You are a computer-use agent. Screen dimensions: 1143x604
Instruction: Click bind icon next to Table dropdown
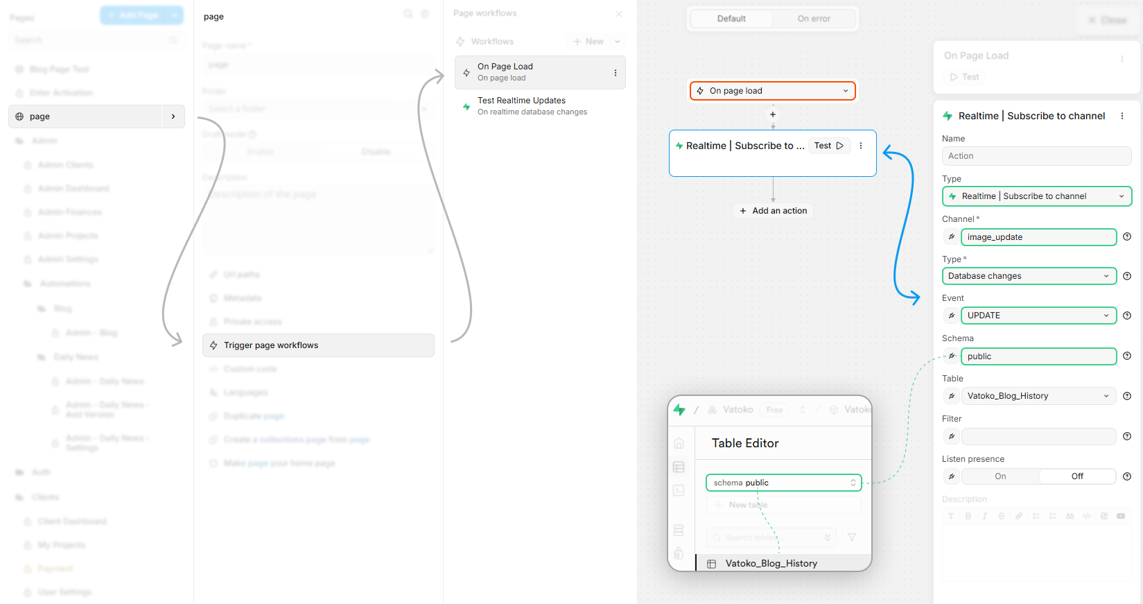(952, 396)
